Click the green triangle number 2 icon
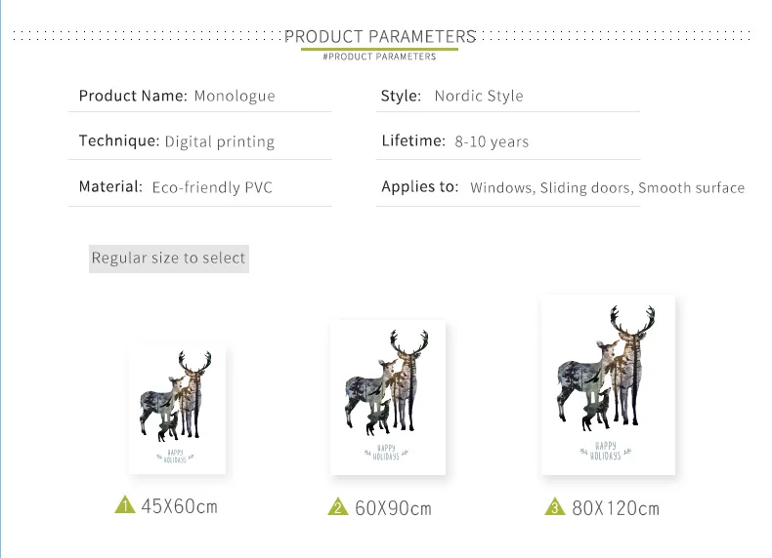The width and height of the screenshot is (772, 558). [338, 506]
